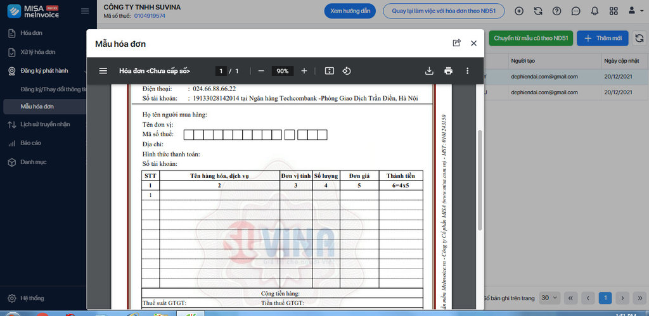Open the help question mark icon
This screenshot has height=316, width=649.
point(557,11)
